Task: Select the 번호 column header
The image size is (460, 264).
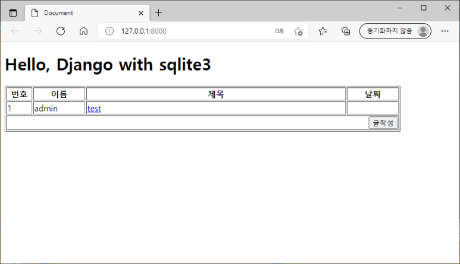Action: pyautogui.click(x=20, y=94)
